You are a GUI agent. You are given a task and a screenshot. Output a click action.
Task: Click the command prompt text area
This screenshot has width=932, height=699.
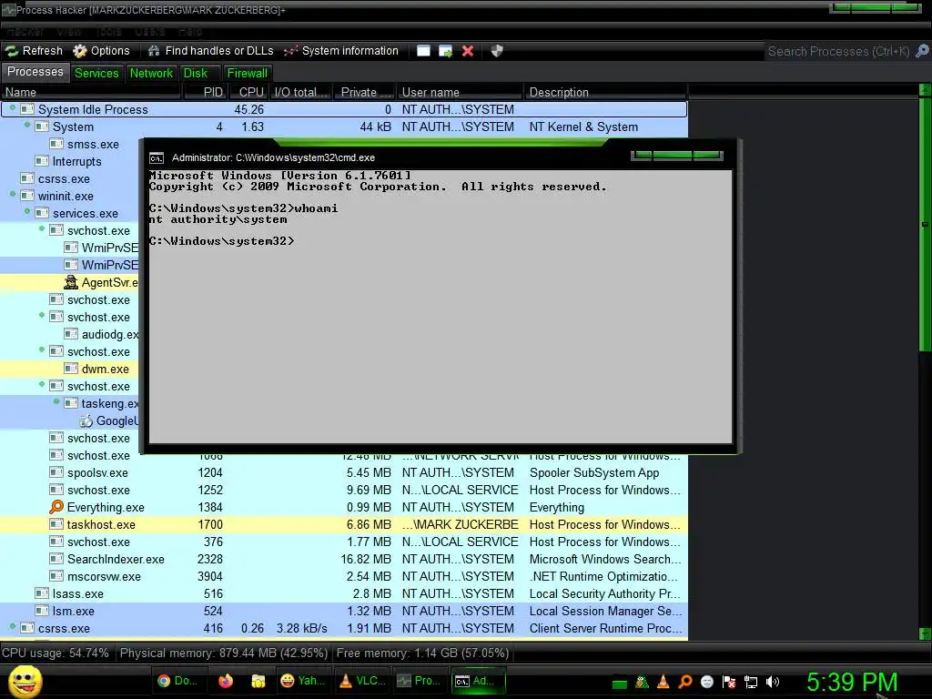(x=440, y=306)
